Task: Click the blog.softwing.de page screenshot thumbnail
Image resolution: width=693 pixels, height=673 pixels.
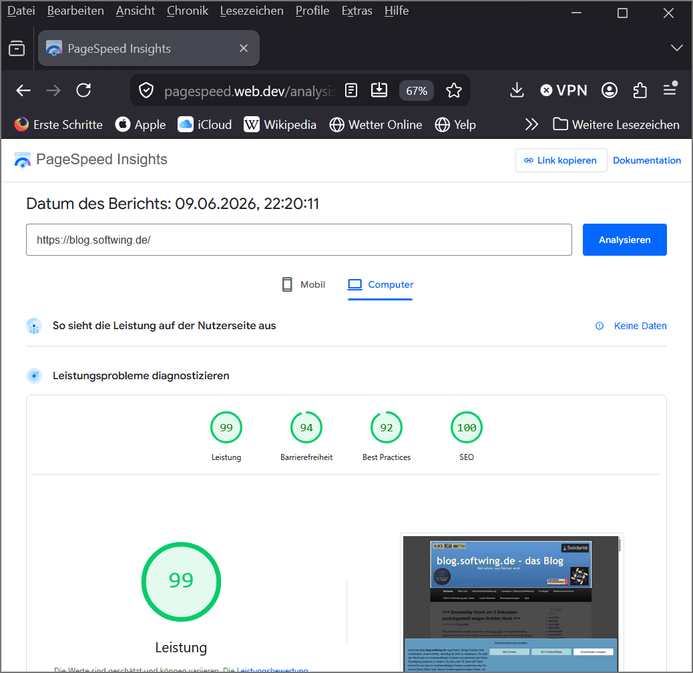Action: pos(511,603)
